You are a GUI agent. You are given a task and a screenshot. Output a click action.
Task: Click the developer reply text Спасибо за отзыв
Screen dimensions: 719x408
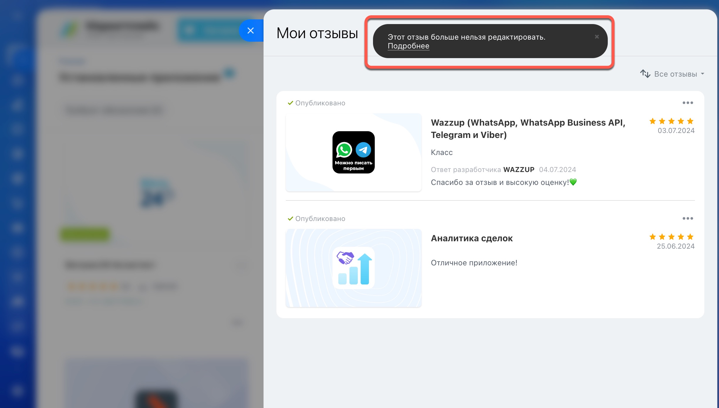tap(504, 182)
